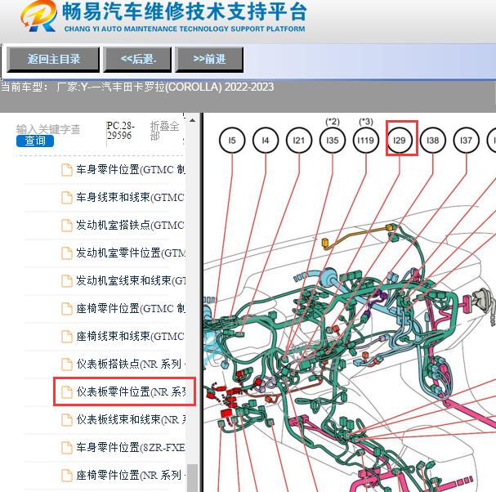The height and width of the screenshot is (492, 496).
Task: Open 仪表板线束和线束(NR tree item
Action: 131,419
